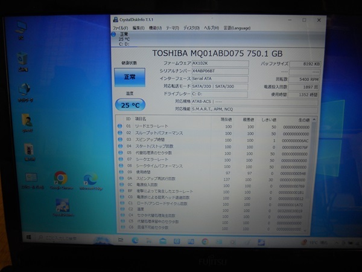Open the 言語(Language) menu
The height and width of the screenshot is (272, 362).
click(237, 28)
